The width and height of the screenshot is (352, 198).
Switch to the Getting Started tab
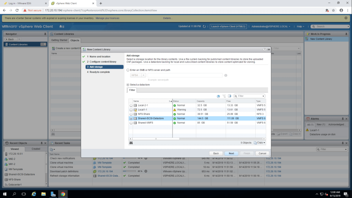tap(59, 40)
